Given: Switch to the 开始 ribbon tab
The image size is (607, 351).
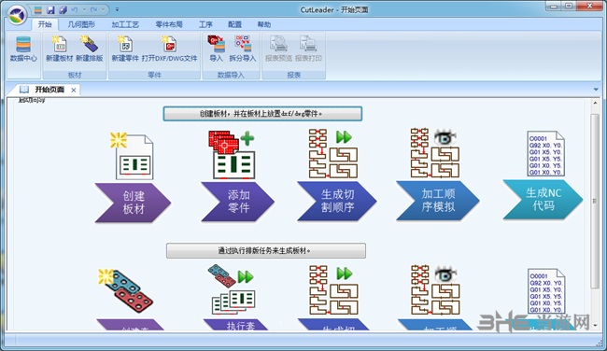Looking at the screenshot, I should 45,24.
